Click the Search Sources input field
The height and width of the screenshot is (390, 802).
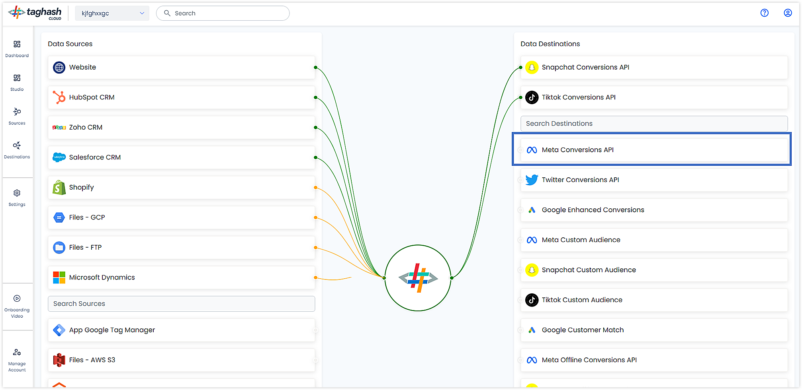click(181, 304)
